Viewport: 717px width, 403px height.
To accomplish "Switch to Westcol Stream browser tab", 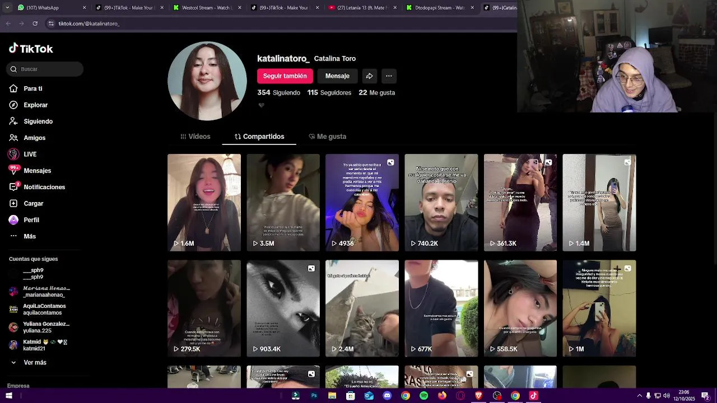I will [207, 8].
